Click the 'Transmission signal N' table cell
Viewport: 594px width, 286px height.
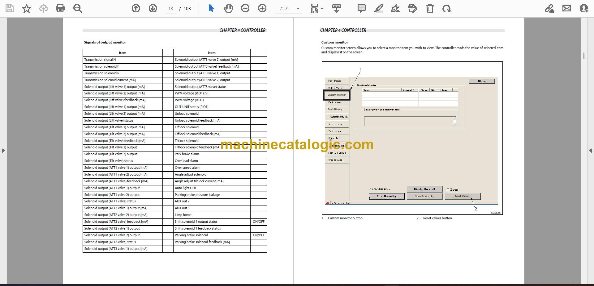coord(123,60)
